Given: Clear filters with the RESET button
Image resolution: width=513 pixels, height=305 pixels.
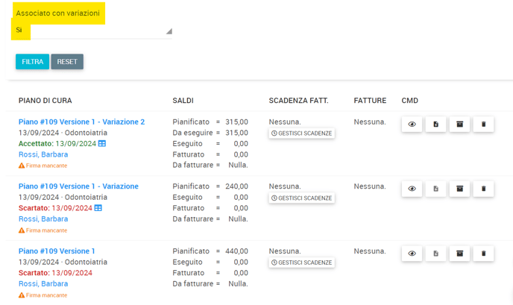Looking at the screenshot, I should tap(67, 62).
